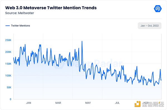Click the DappRadar watermark in chart center
This screenshot has width=167, height=110.
click(x=88, y=64)
